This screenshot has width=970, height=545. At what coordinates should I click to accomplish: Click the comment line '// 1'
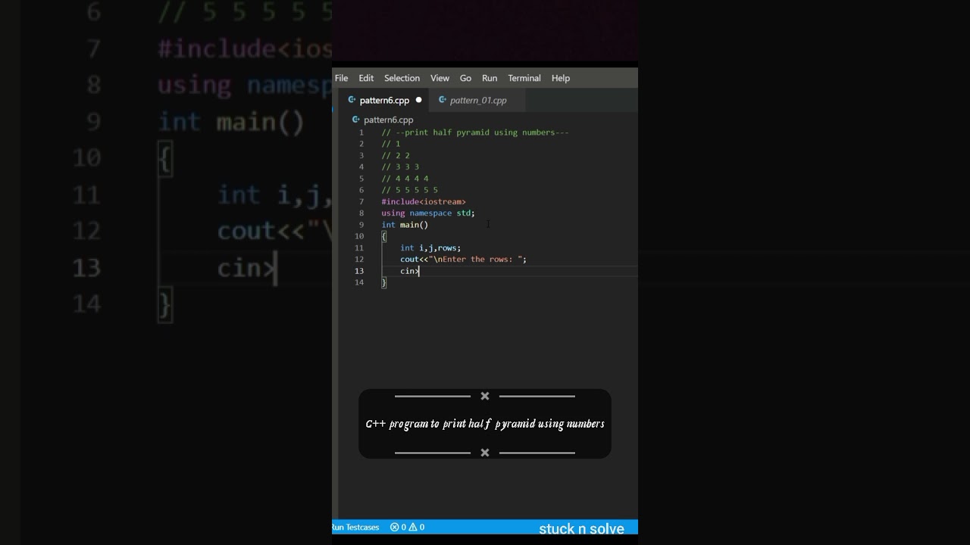pos(391,144)
